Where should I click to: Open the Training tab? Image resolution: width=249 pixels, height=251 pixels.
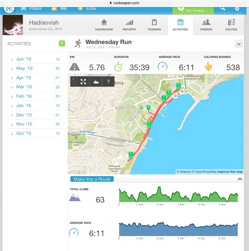pyautogui.click(x=154, y=25)
